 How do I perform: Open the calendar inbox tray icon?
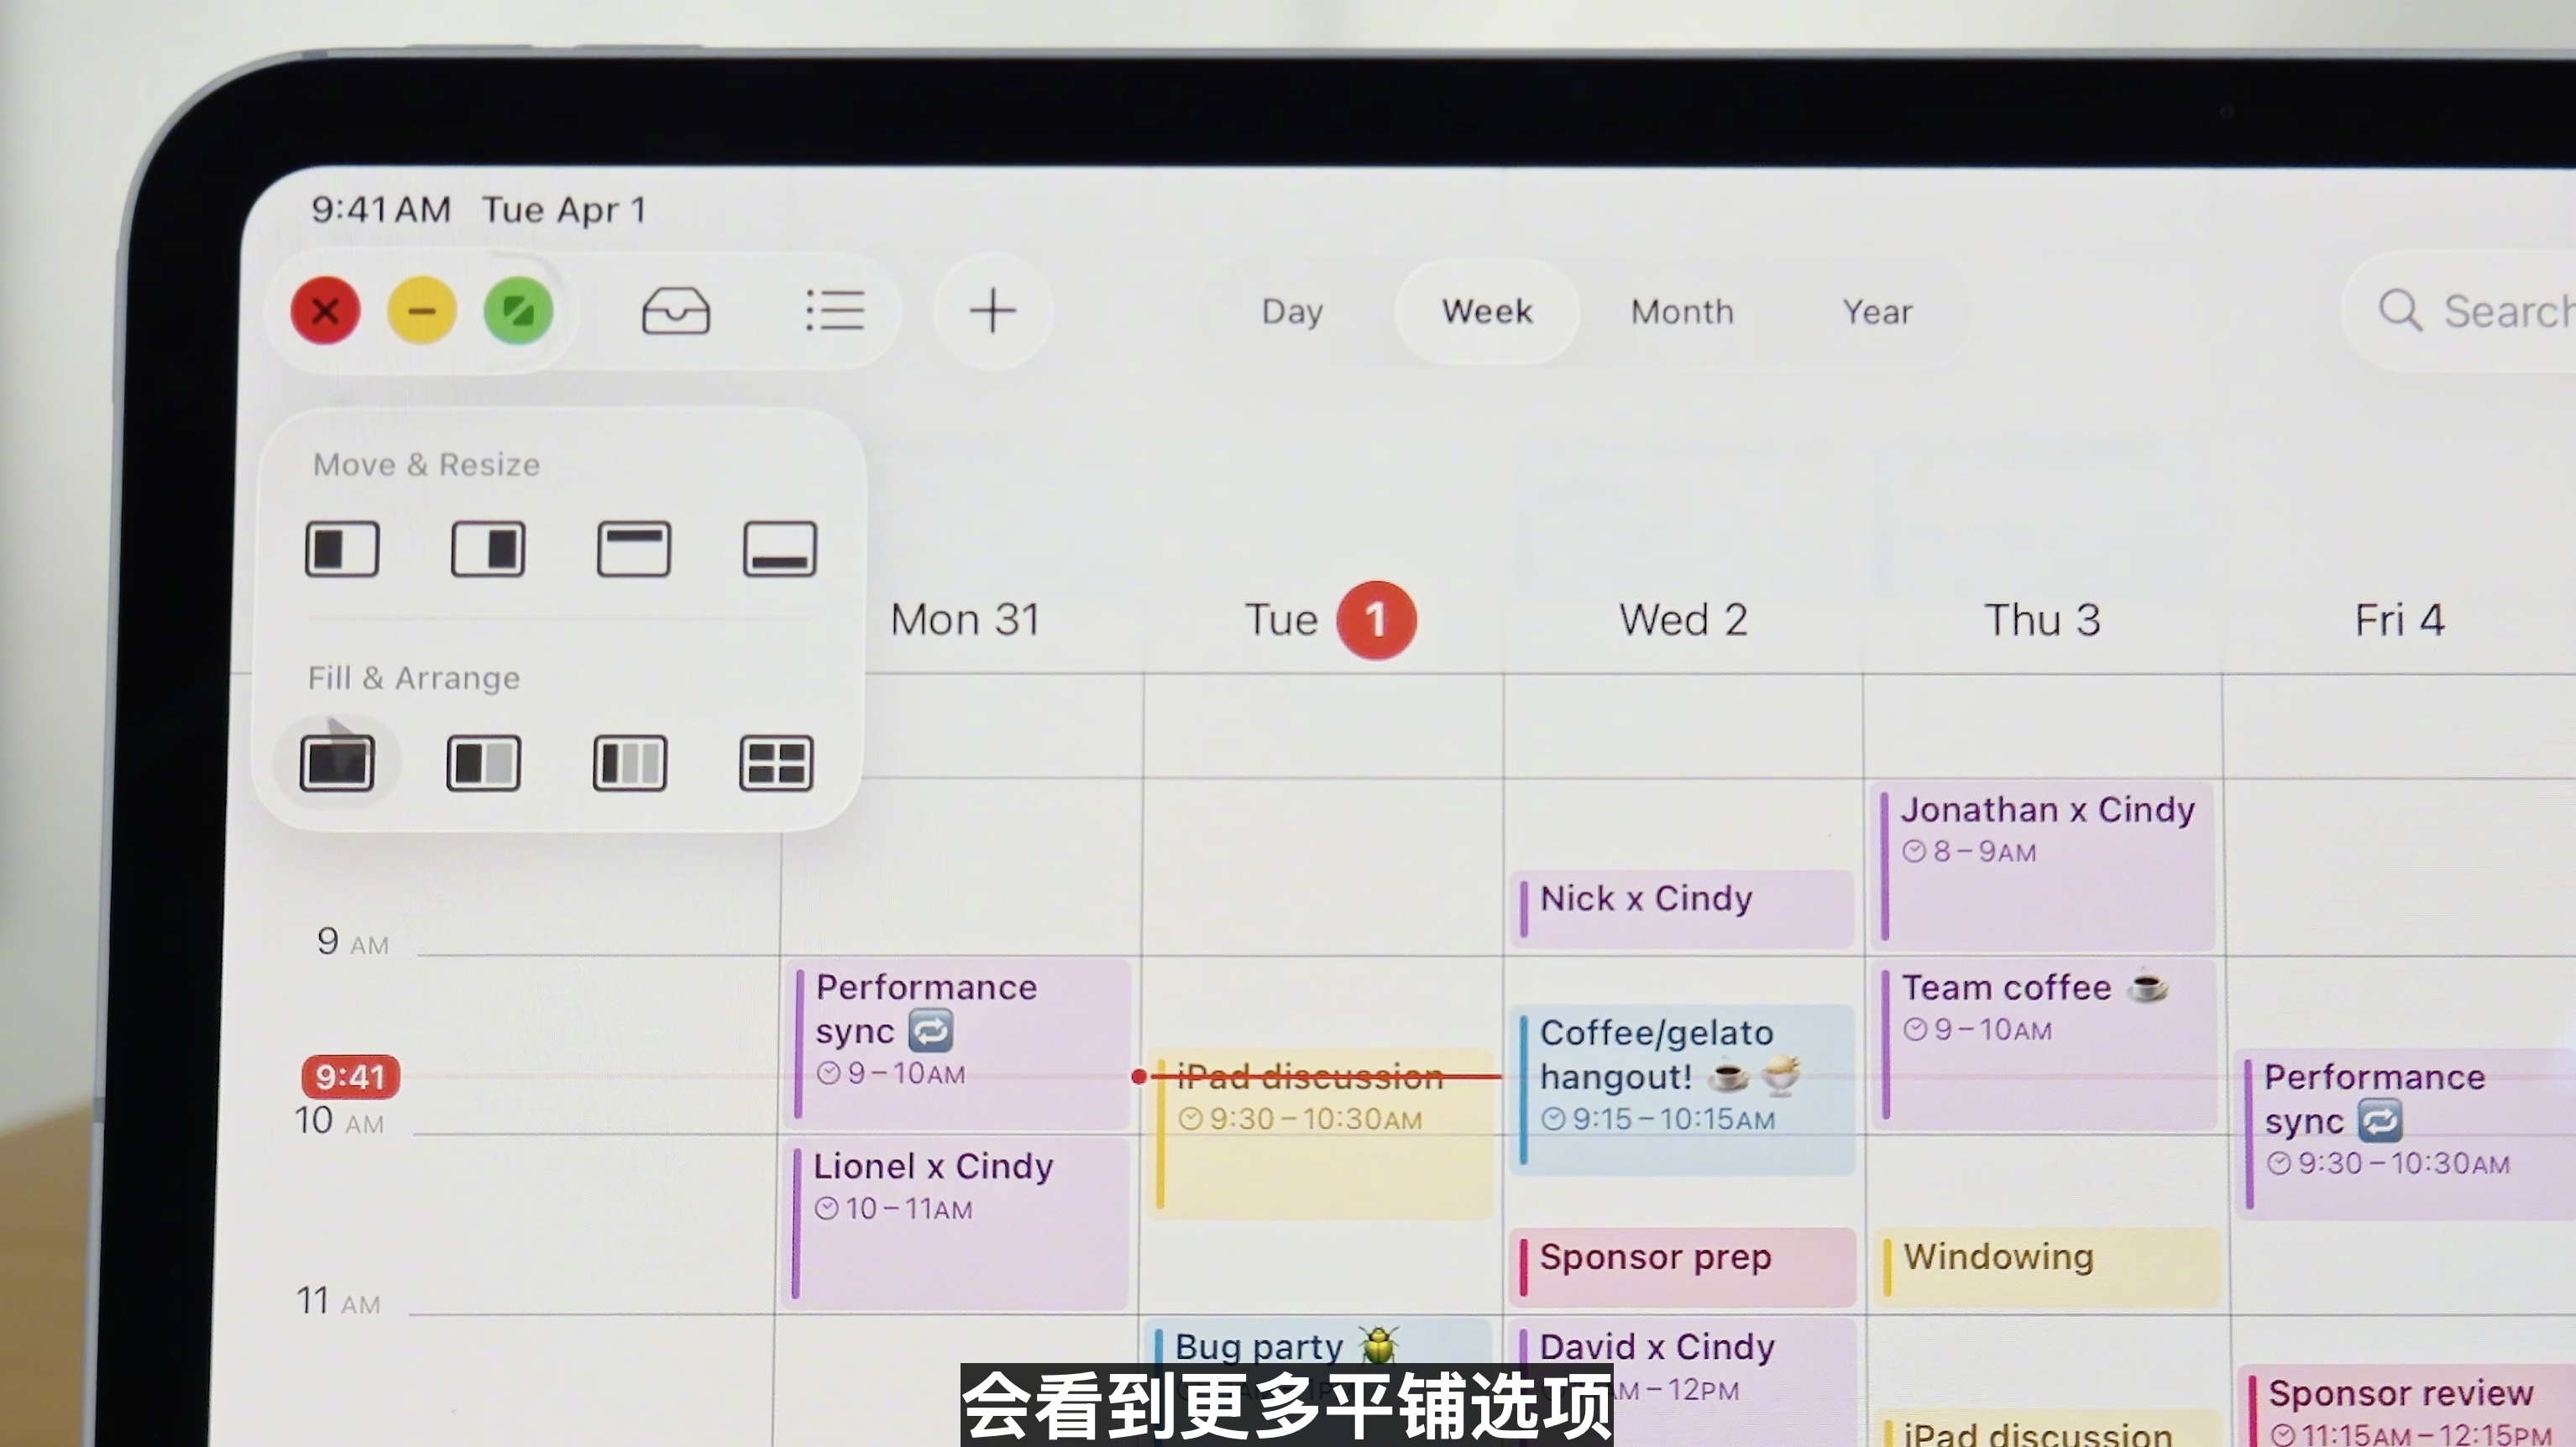[x=676, y=311]
